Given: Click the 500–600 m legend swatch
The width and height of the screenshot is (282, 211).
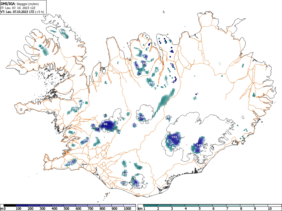Looking at the screenshot, I should pyautogui.click(x=70, y=205).
